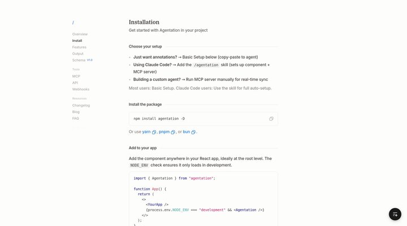Screen dimensions: 407x226
Task: Click the bun link text
Action: tap(187, 132)
